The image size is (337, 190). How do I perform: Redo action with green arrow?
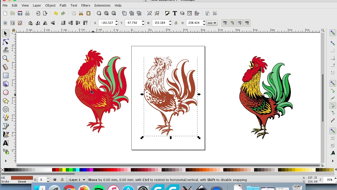tap(63, 13)
